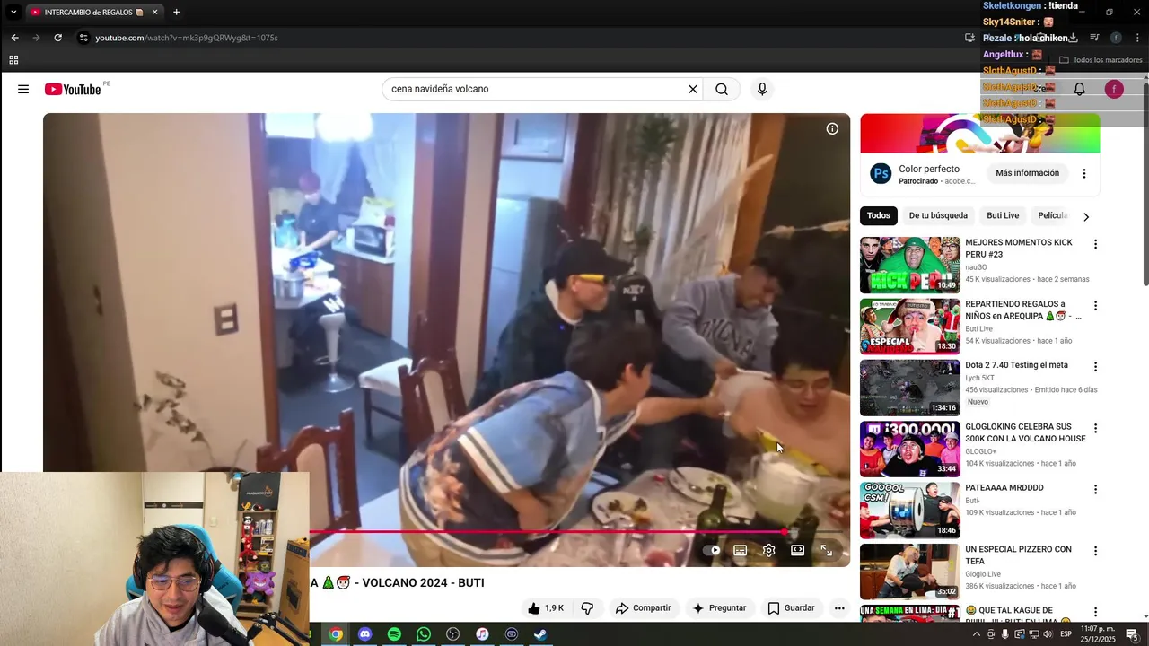
Task: Save video with Guardar button
Action: [792, 607]
